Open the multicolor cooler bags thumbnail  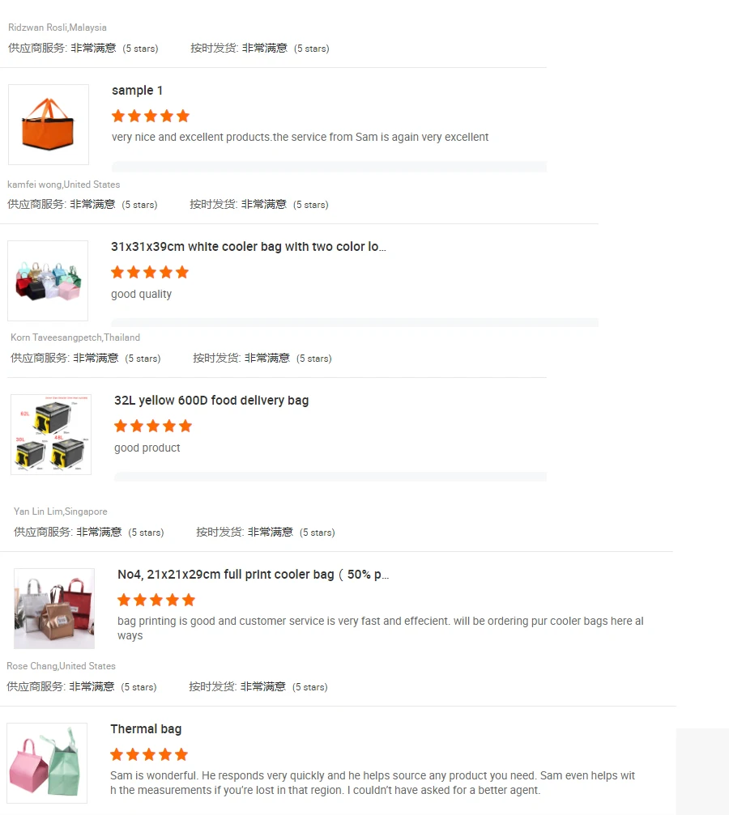pos(48,281)
